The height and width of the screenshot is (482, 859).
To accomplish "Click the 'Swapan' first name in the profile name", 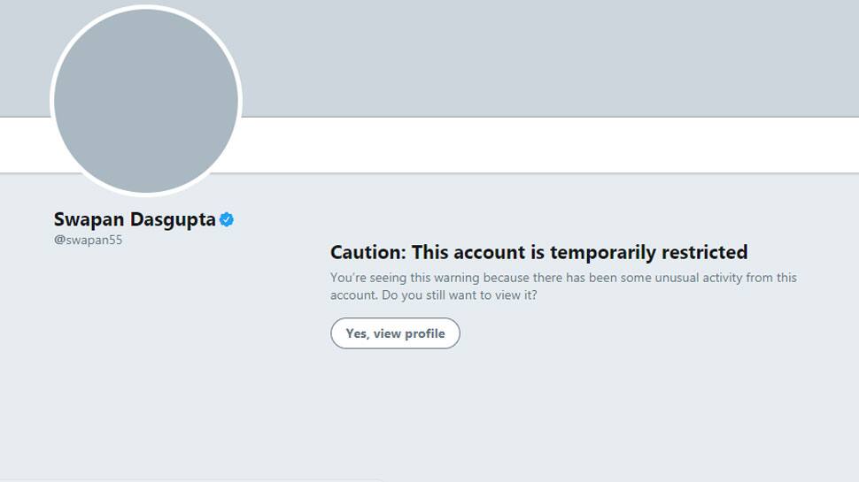I will pyautogui.click(x=89, y=219).
